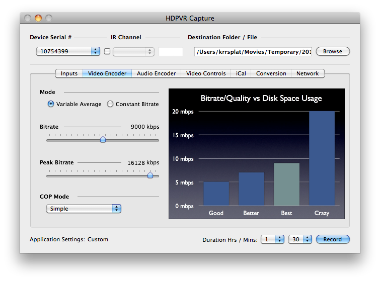The width and height of the screenshot is (380, 281).
Task: Click the GOP Mode heading
Action: tap(54, 197)
